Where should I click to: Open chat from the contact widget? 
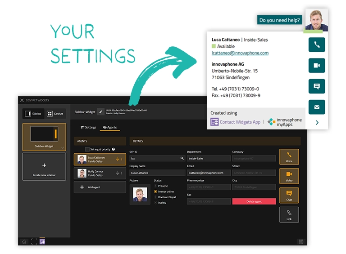[317, 86]
